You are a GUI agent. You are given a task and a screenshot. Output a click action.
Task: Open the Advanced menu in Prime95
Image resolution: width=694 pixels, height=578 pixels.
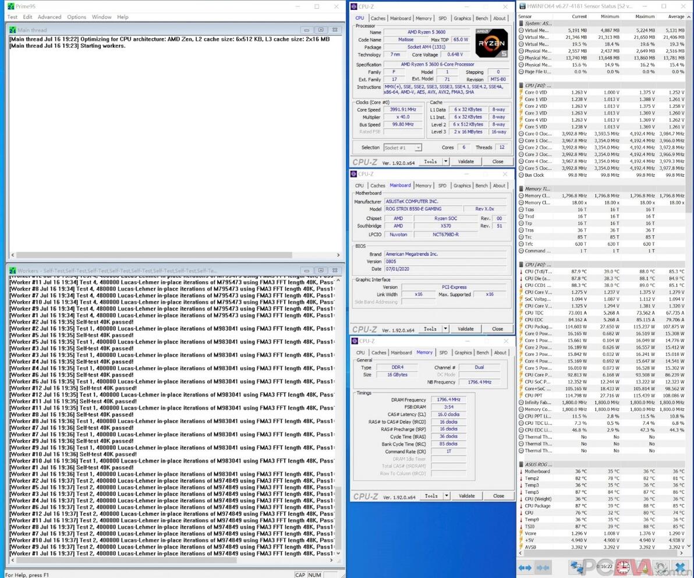49,17
